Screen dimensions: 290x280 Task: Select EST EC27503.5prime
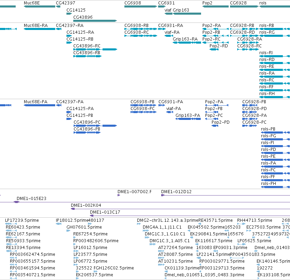point(263,227)
